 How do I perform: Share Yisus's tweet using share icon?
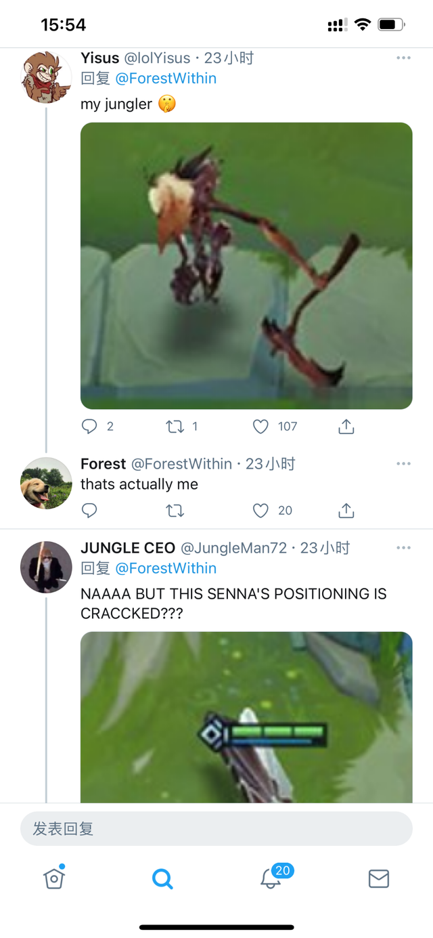(346, 426)
